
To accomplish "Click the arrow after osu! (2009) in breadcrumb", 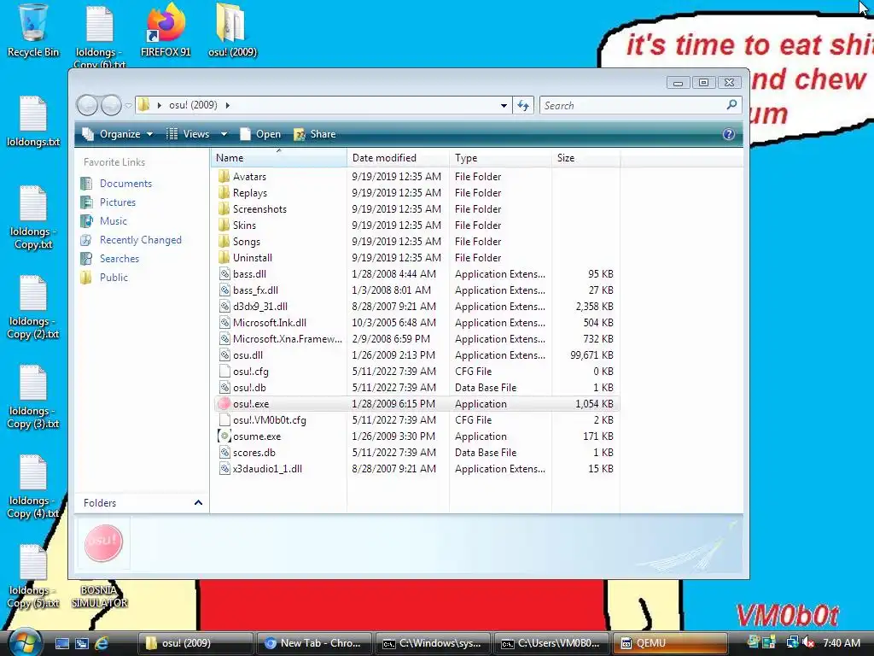I will (227, 105).
